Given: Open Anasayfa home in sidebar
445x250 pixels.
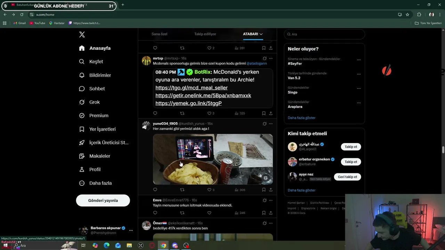Looking at the screenshot, I should [95, 48].
